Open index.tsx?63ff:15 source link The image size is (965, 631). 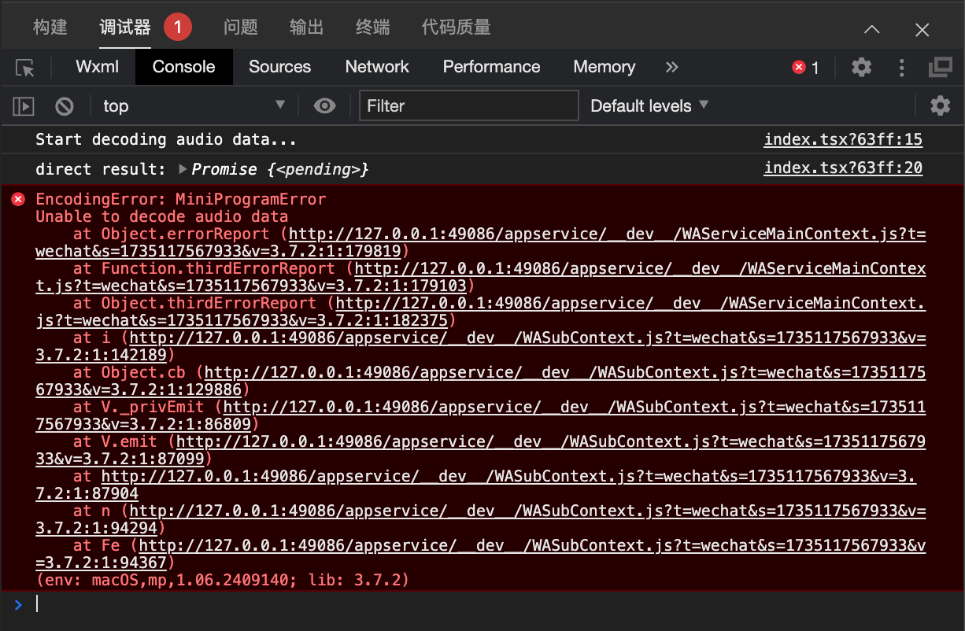843,140
